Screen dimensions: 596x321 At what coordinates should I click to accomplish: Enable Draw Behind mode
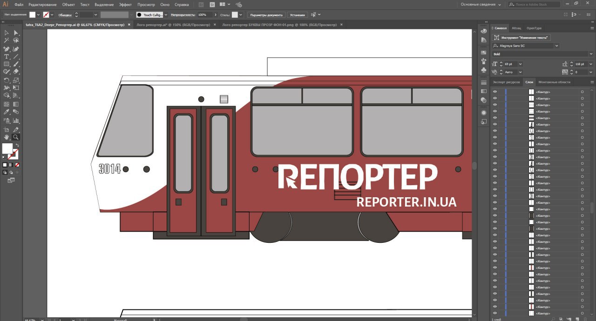(11, 172)
